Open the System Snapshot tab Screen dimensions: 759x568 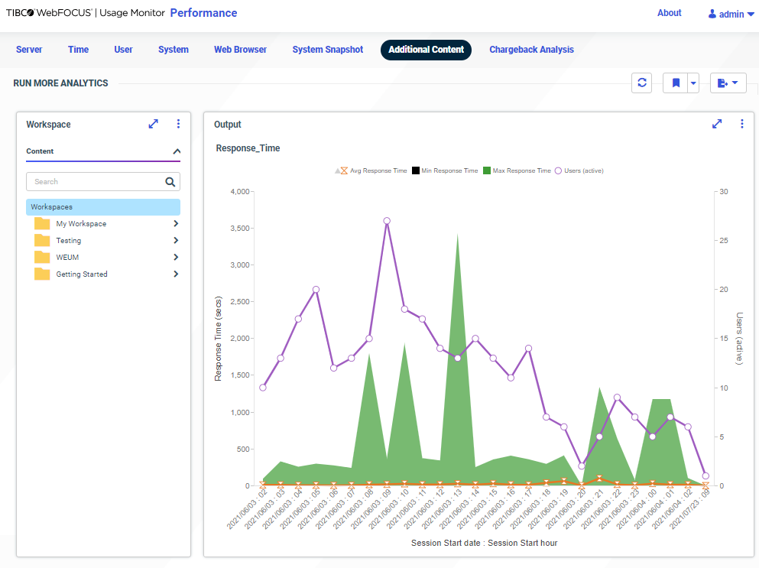pos(327,49)
